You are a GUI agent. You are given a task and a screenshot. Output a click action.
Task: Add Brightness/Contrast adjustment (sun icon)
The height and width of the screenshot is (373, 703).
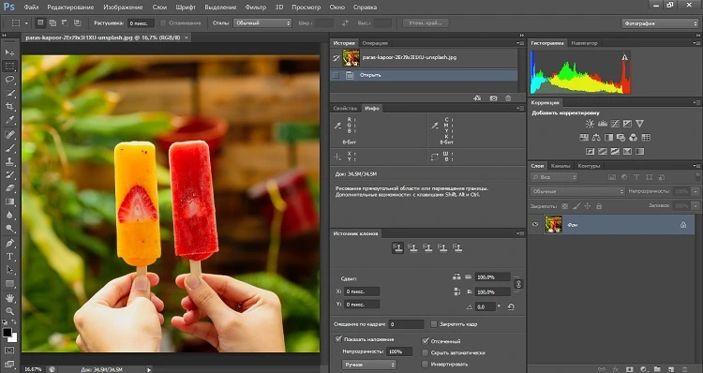tap(590, 124)
